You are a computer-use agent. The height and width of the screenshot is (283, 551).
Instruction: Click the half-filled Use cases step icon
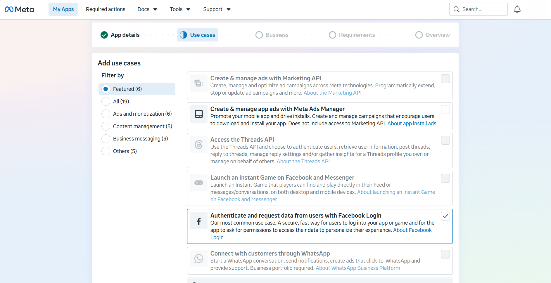[183, 35]
